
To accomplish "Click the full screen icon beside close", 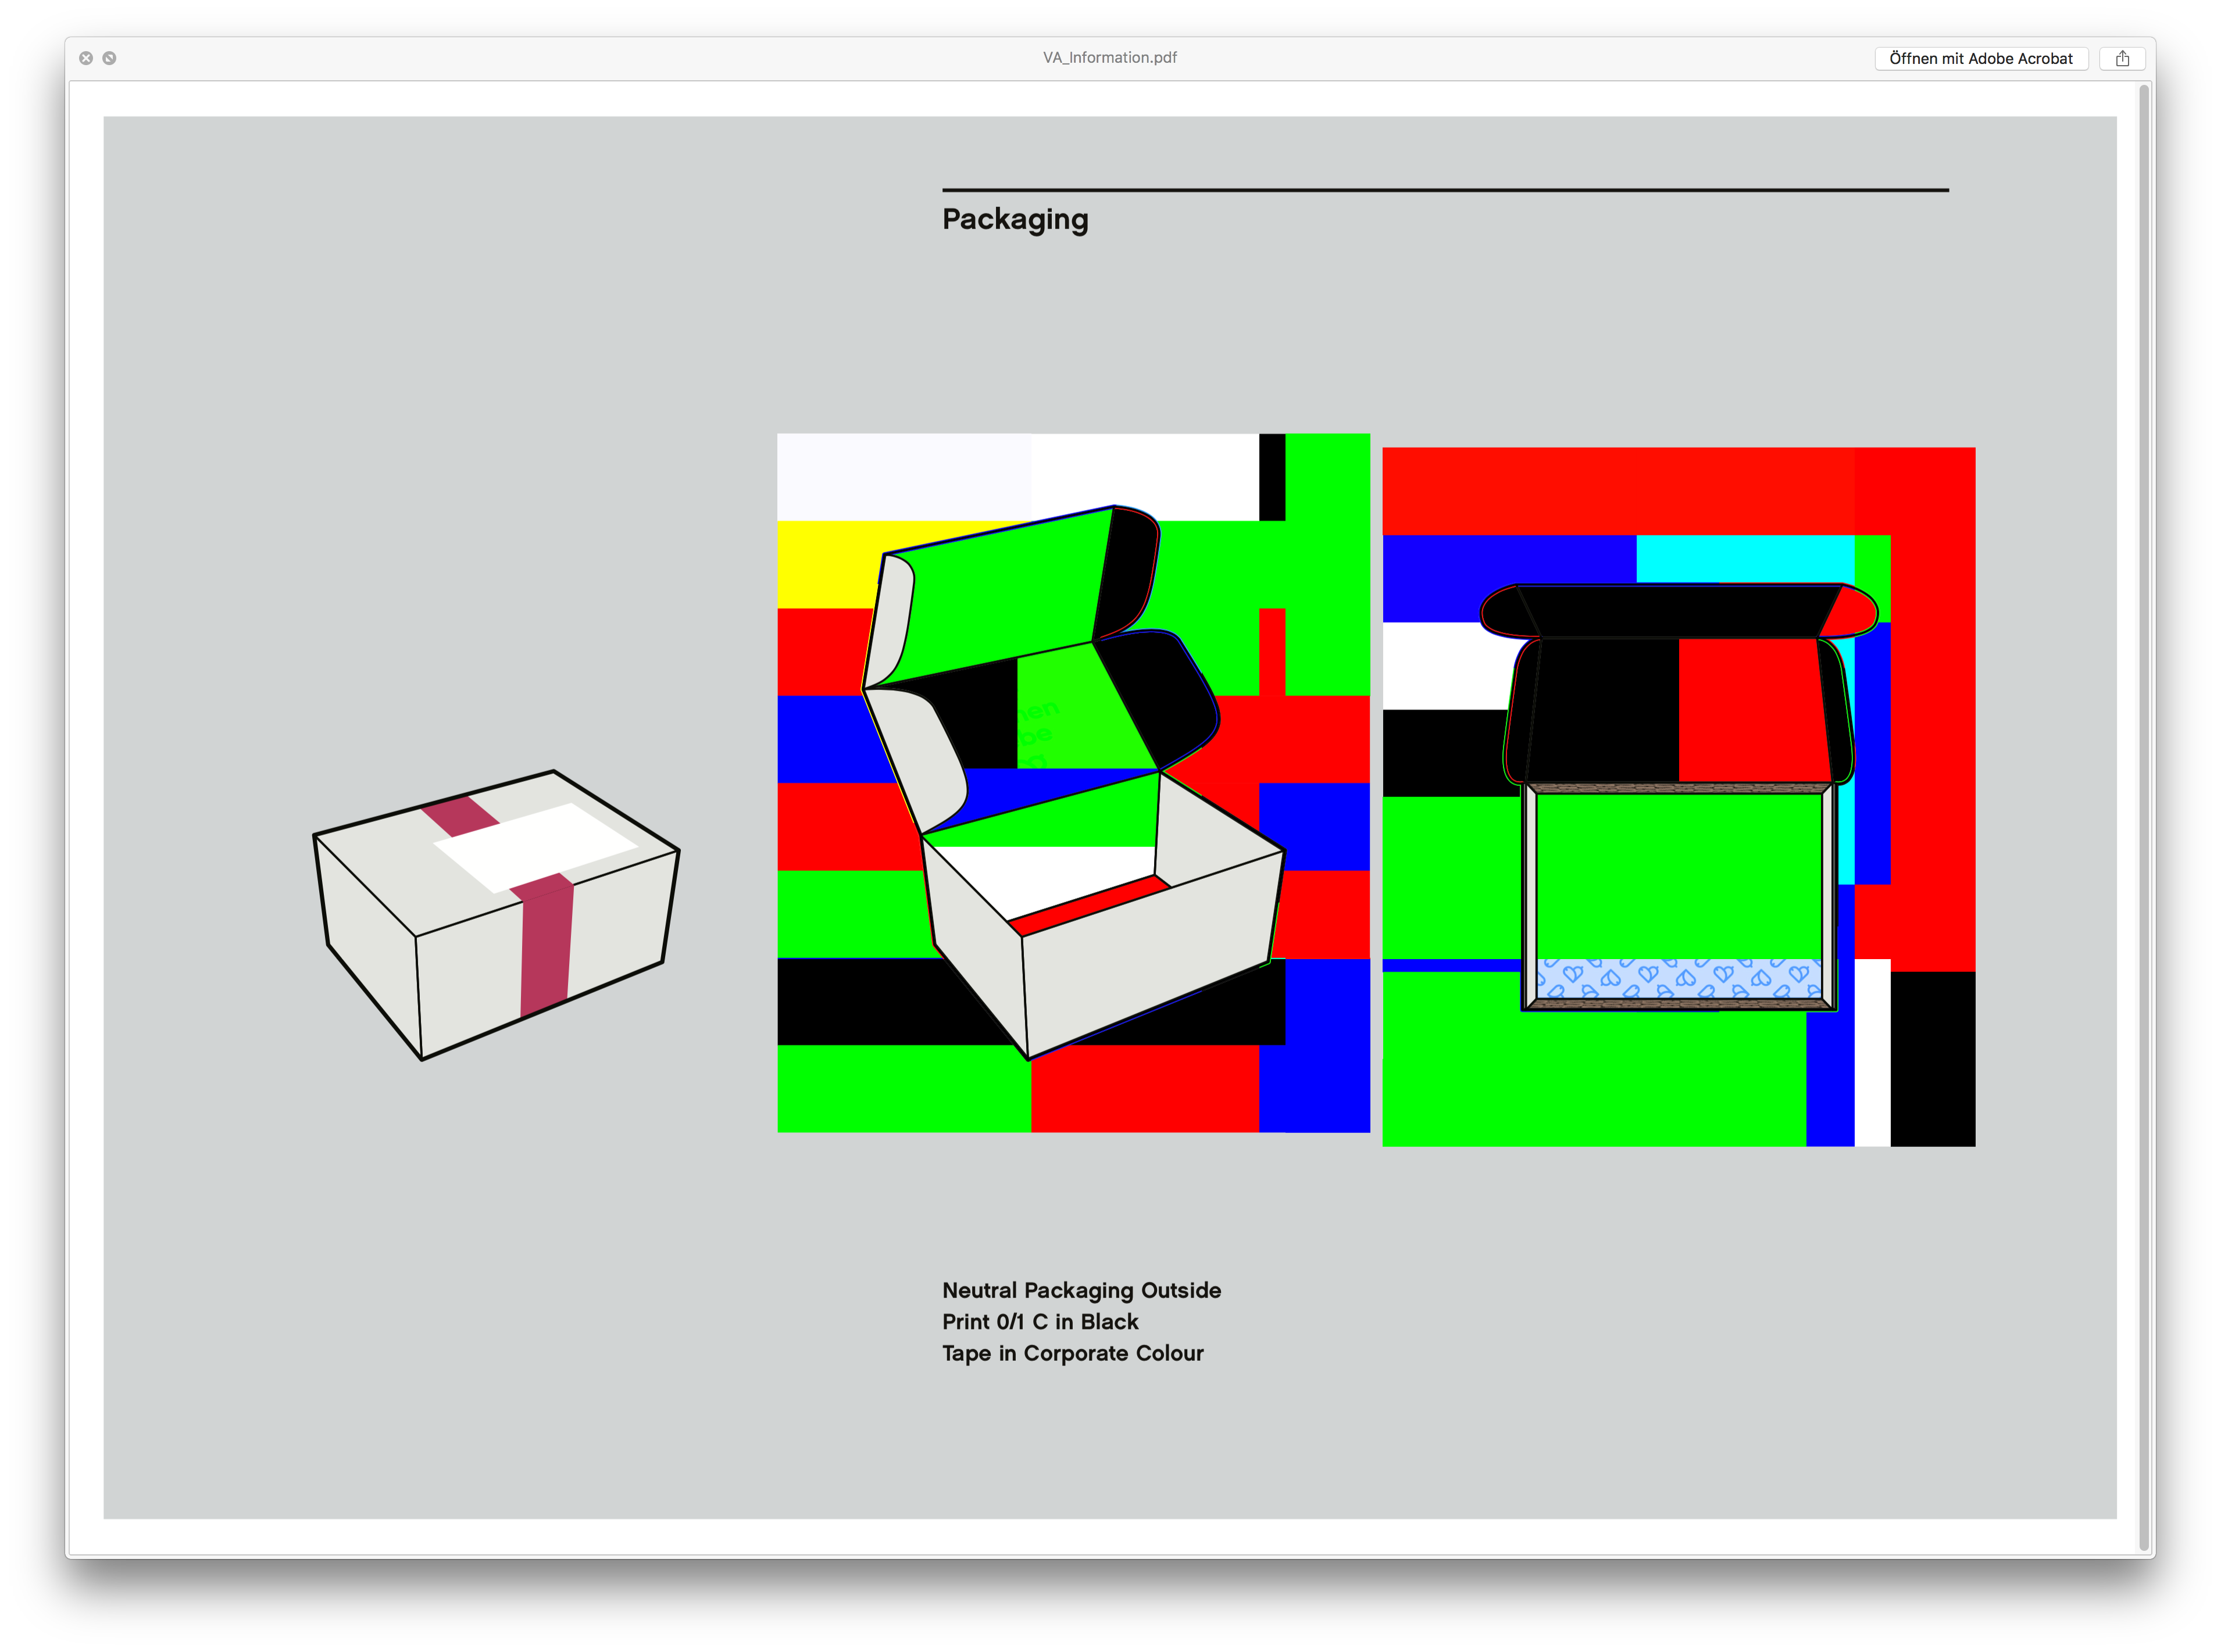I will coord(110,58).
